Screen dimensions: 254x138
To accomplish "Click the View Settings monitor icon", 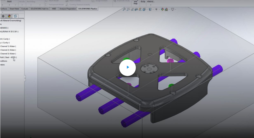I will tap(172, 9).
